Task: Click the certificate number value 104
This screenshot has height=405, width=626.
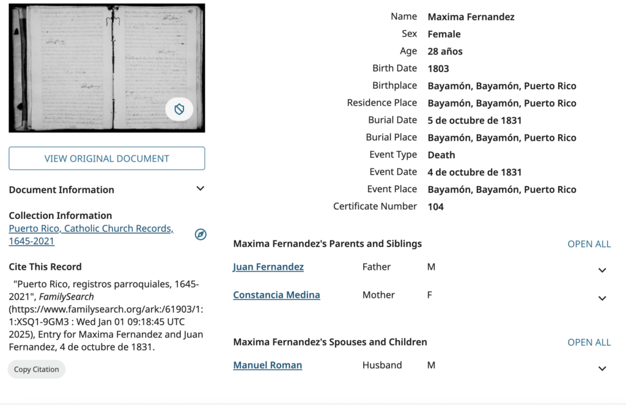Action: [436, 207]
